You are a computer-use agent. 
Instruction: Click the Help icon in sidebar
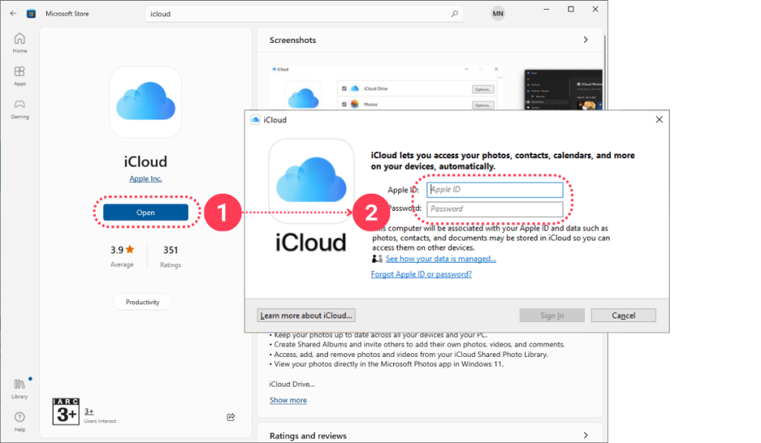(x=19, y=418)
